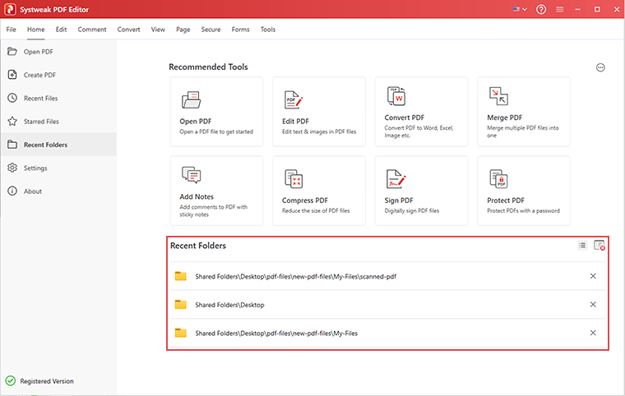Select Recent Folders in the sidebar
This screenshot has height=396, width=625.
click(58, 145)
